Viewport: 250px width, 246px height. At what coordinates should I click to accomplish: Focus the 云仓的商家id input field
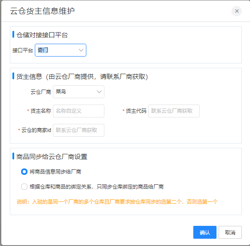click(79, 130)
